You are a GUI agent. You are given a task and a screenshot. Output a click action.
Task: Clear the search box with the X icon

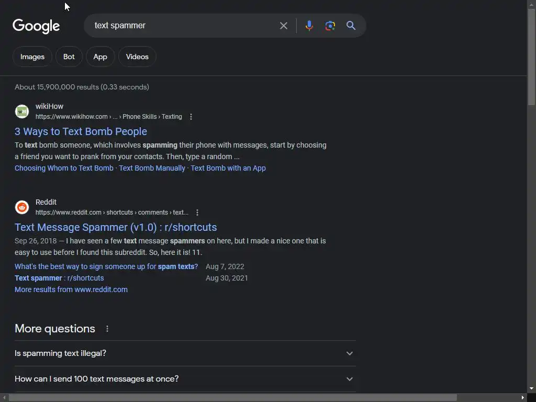pos(283,26)
